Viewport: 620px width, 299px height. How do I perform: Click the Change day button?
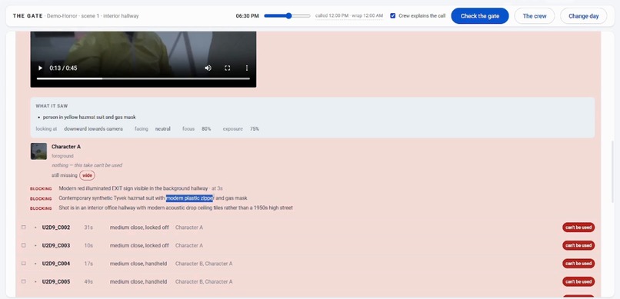pyautogui.click(x=583, y=16)
